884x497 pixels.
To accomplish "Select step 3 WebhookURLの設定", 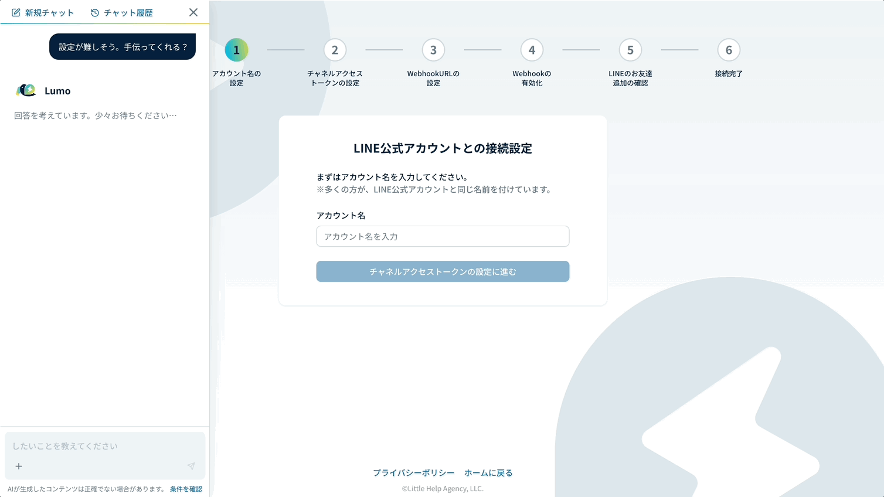I will tap(433, 50).
